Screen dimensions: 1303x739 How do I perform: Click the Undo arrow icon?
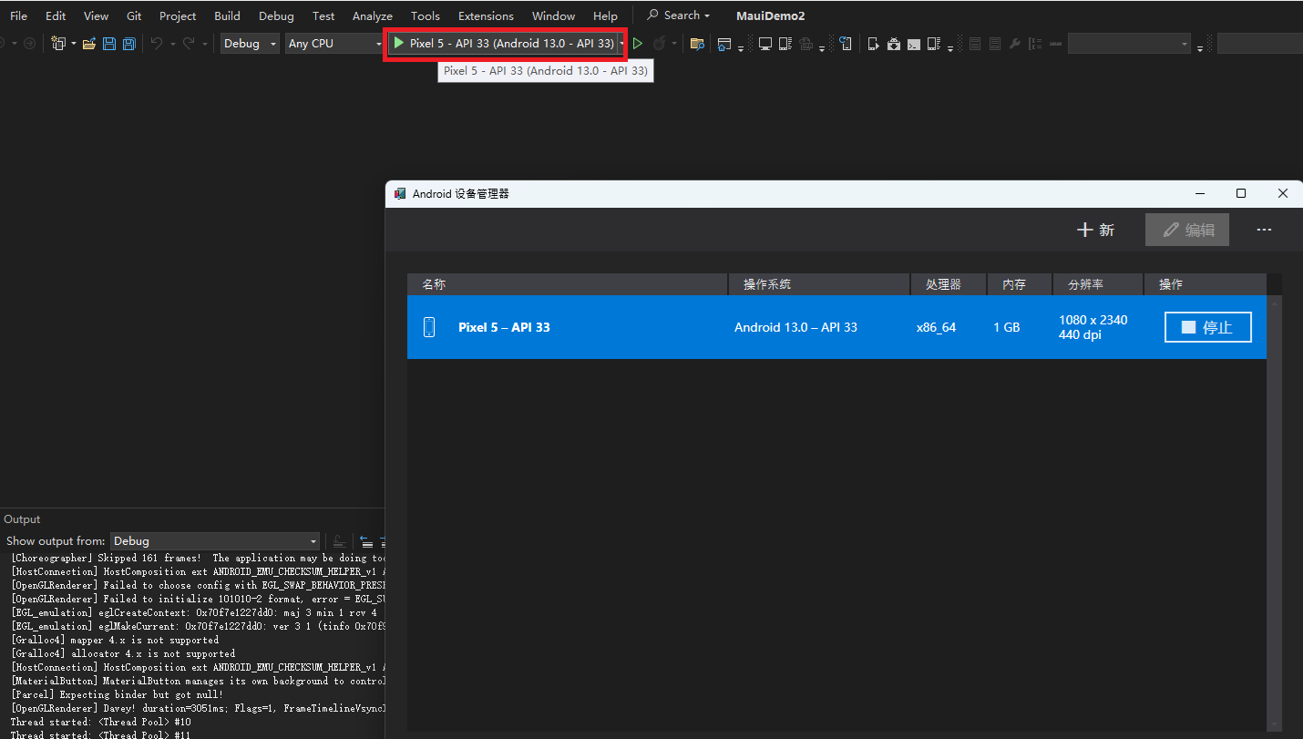[x=157, y=43]
